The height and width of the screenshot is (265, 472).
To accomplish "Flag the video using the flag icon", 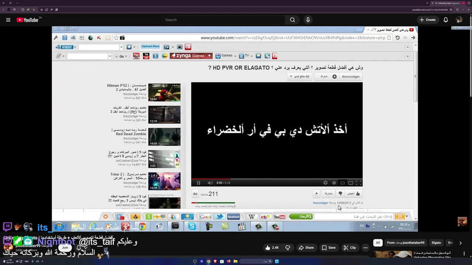I will 316,194.
